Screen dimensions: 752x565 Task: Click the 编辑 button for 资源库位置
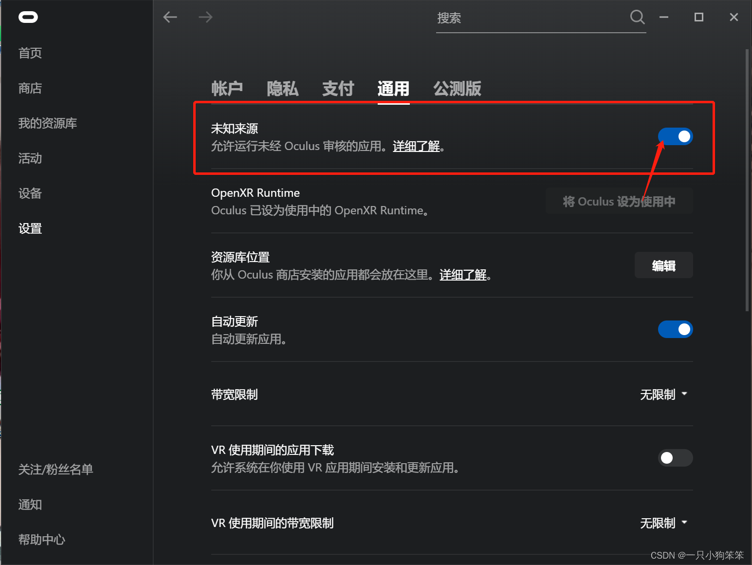point(663,265)
